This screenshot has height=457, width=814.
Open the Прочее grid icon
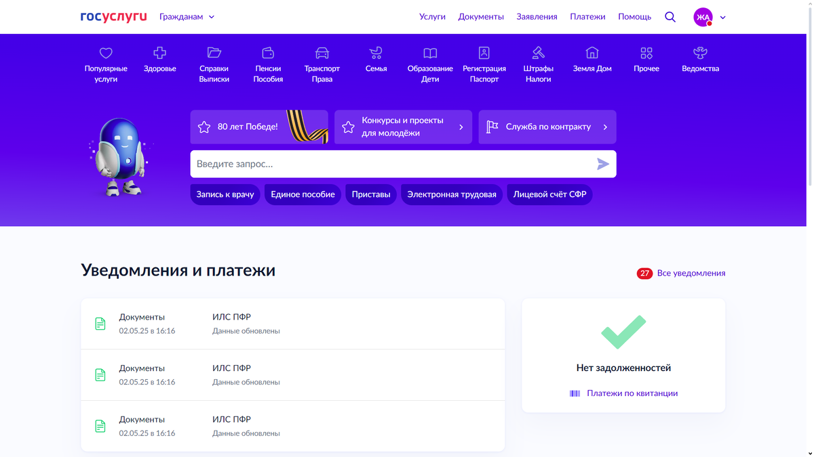click(646, 53)
